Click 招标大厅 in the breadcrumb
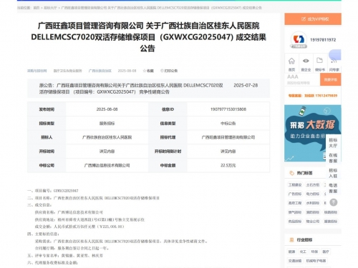The image size is (358, 268). coord(50,8)
